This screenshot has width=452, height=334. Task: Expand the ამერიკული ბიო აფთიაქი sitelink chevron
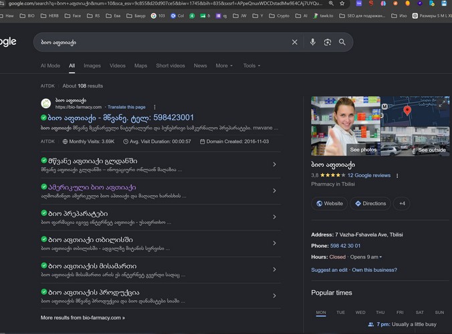tap(274, 190)
